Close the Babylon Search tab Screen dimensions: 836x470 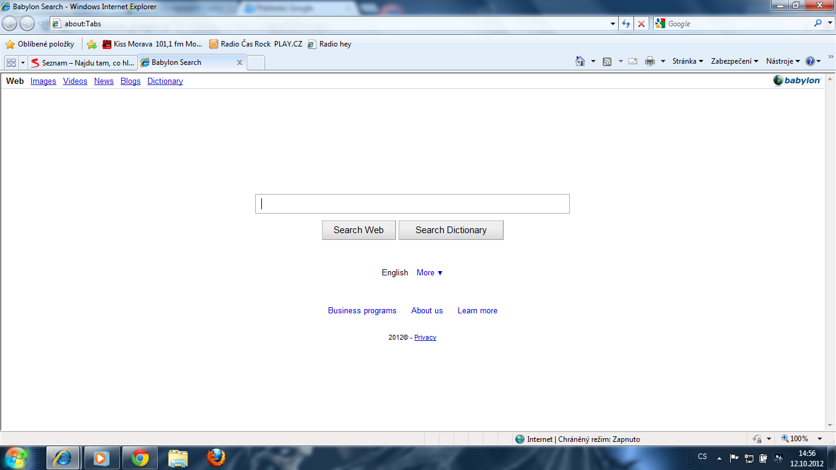(239, 62)
